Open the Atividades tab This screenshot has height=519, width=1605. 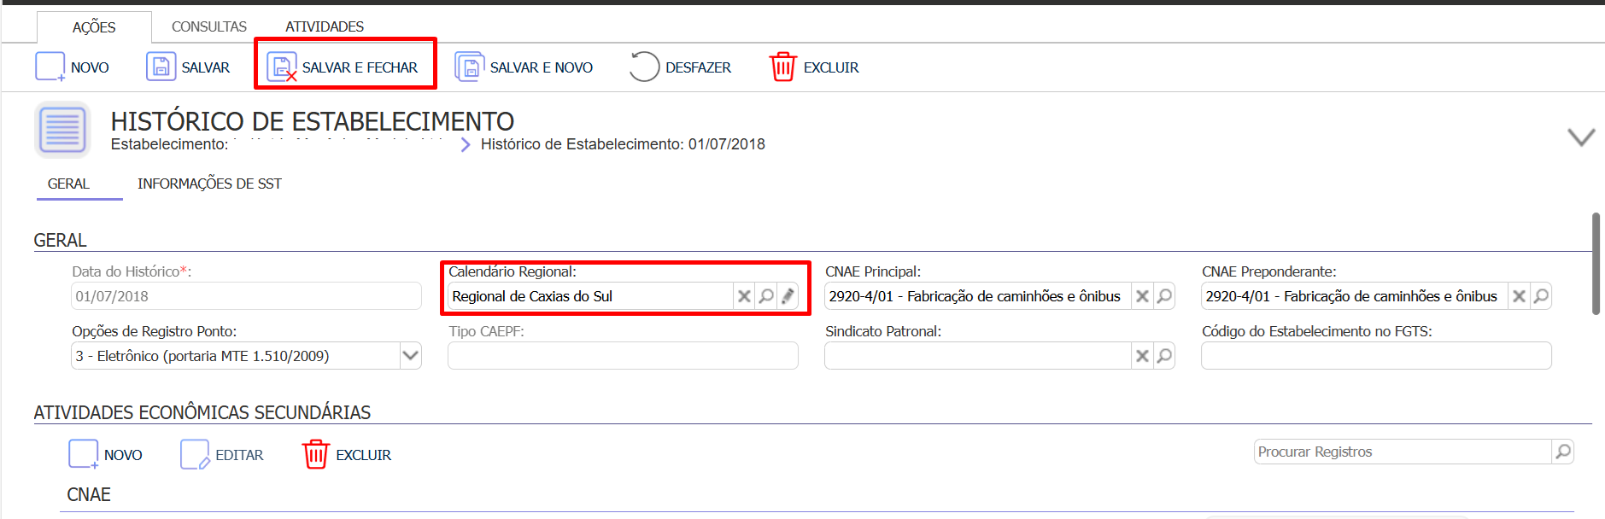click(325, 26)
